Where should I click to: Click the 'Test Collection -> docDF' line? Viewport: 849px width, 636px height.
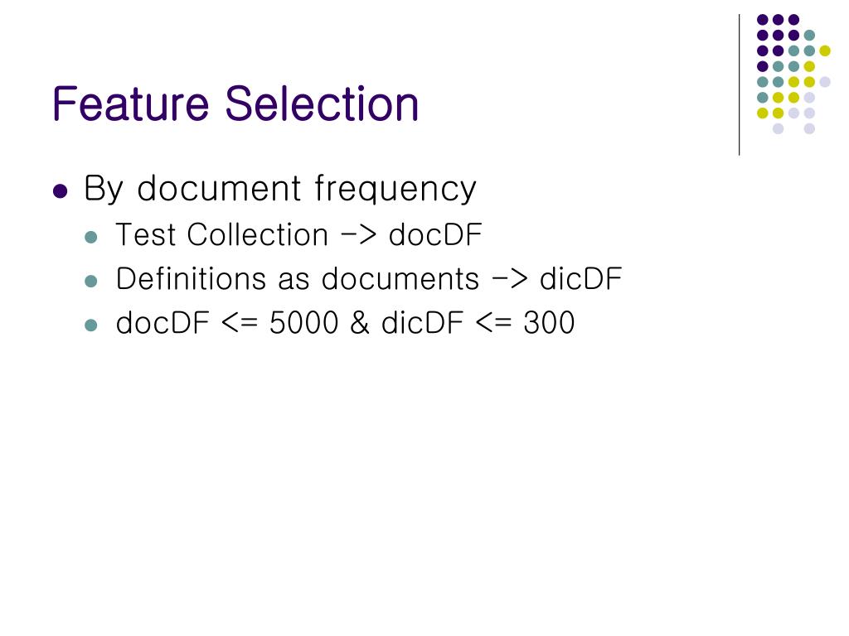(298, 234)
